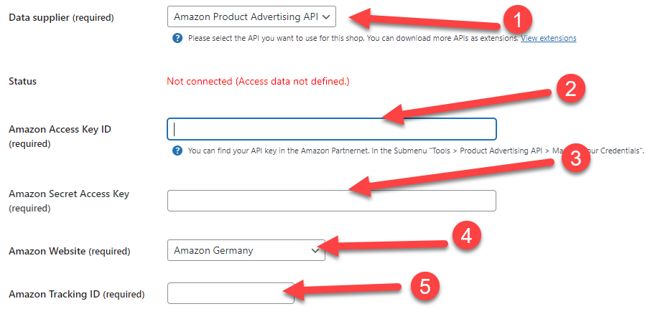Click into Amazon Secret Access Key field
The width and height of the screenshot is (668, 319).
coord(331,201)
